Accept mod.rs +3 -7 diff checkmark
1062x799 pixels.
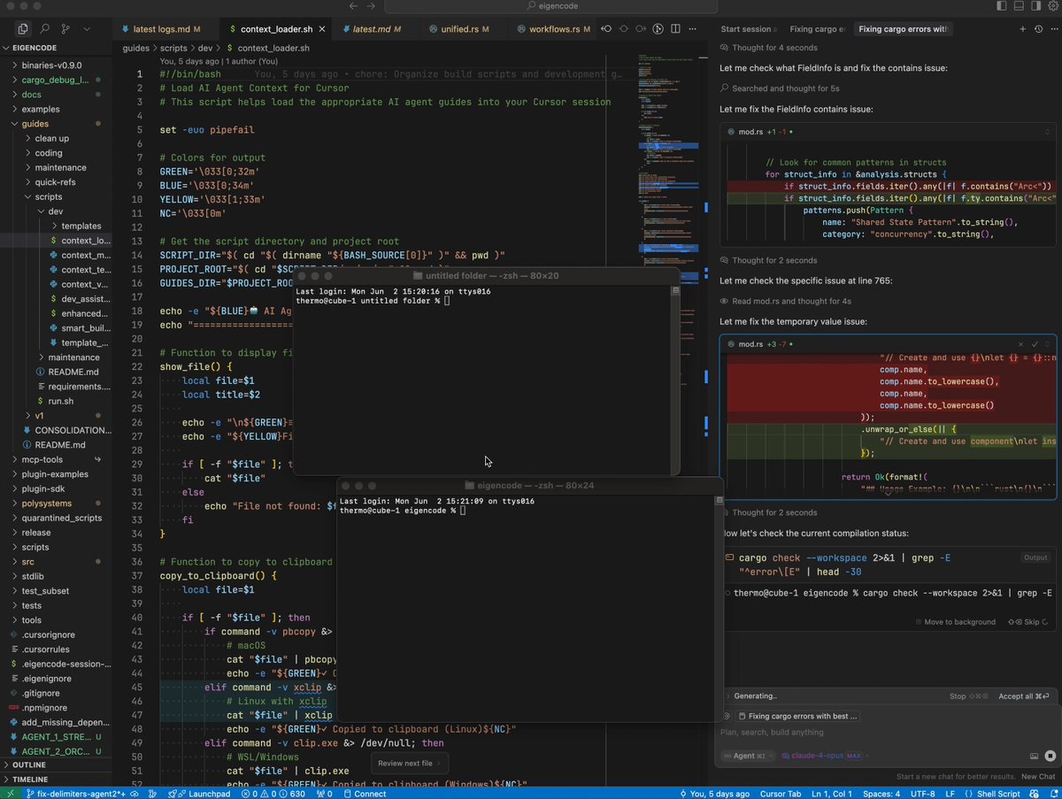click(x=1035, y=344)
